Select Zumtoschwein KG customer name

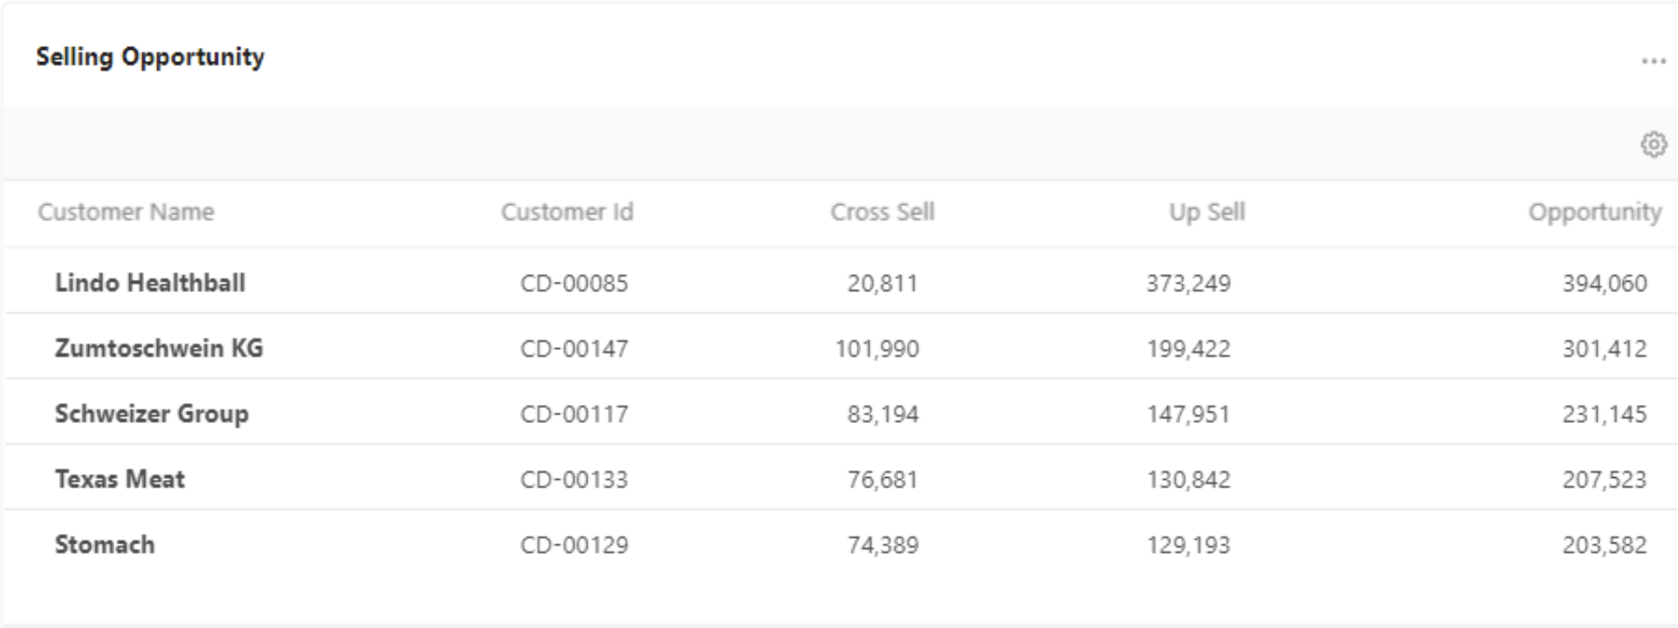click(x=158, y=348)
